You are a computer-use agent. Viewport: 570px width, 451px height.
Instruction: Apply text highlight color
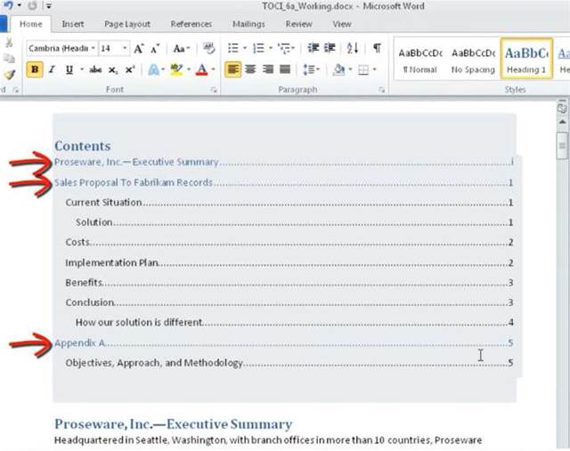tap(176, 69)
